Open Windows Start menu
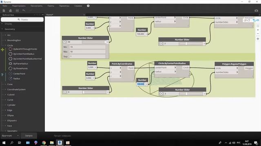This screenshot has height=146, width=261. coord(4,142)
